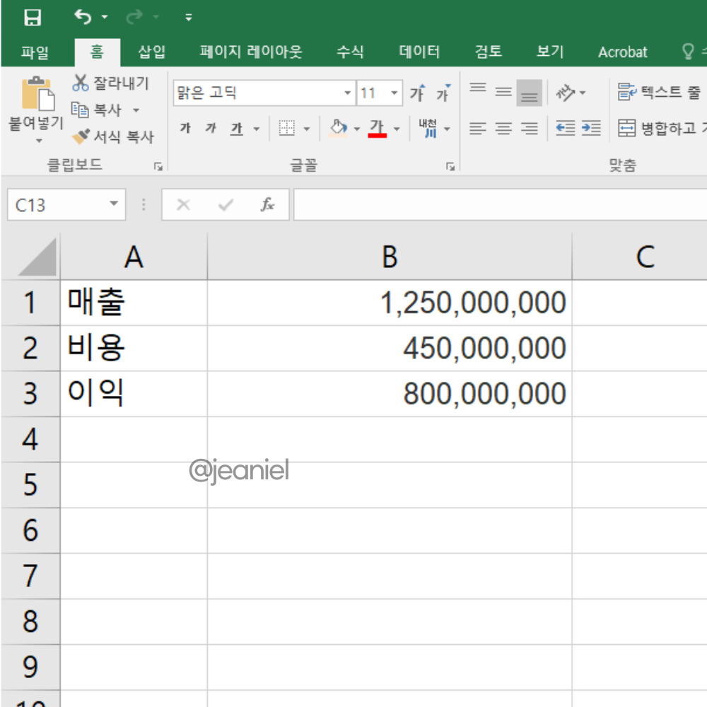The height and width of the screenshot is (707, 707).
Task: Open the font name dropdown
Action: [x=347, y=93]
